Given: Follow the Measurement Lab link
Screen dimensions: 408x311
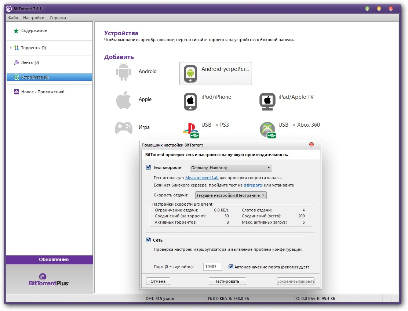Looking at the screenshot, I should [202, 178].
